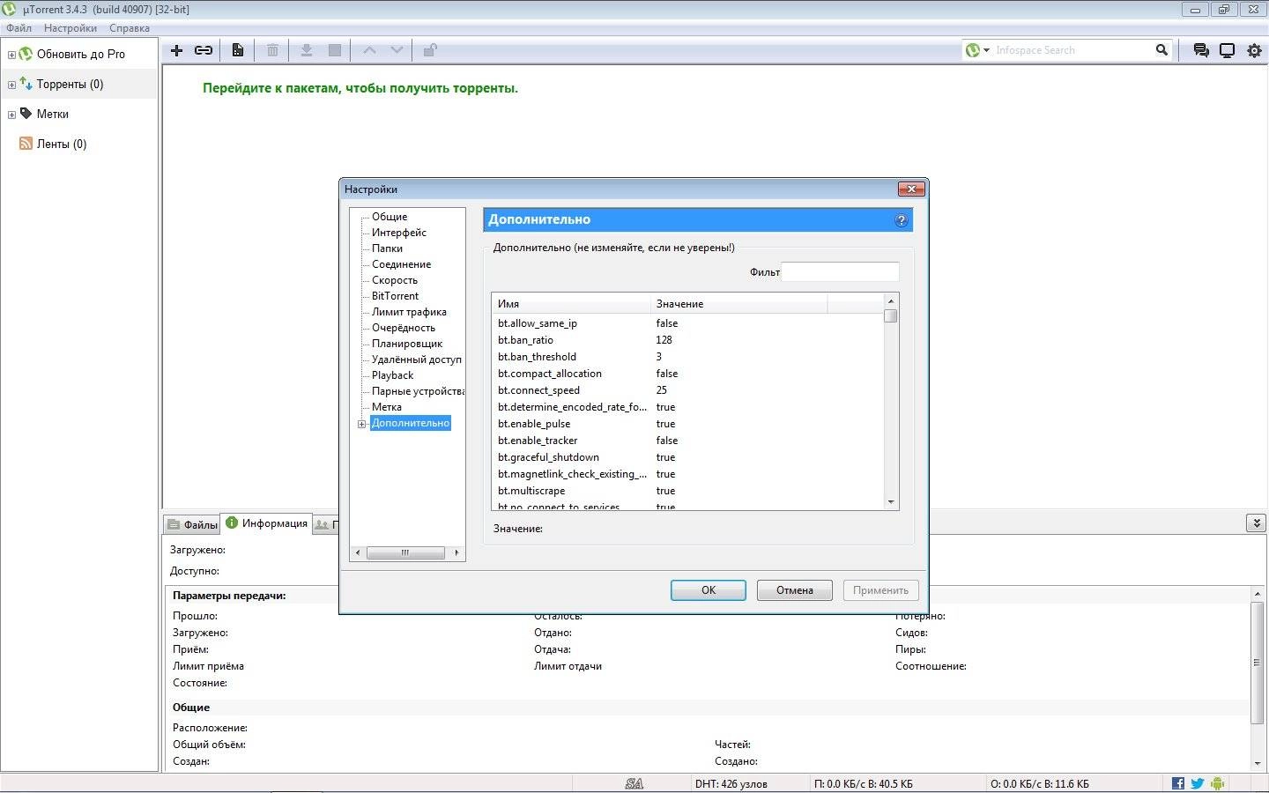
Task: Click the Facebook icon in status bar
Action: click(x=1176, y=782)
